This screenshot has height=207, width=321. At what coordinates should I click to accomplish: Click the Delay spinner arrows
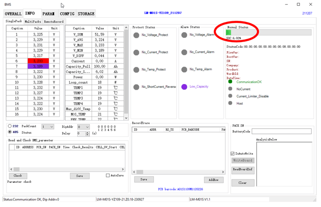tap(87, 134)
